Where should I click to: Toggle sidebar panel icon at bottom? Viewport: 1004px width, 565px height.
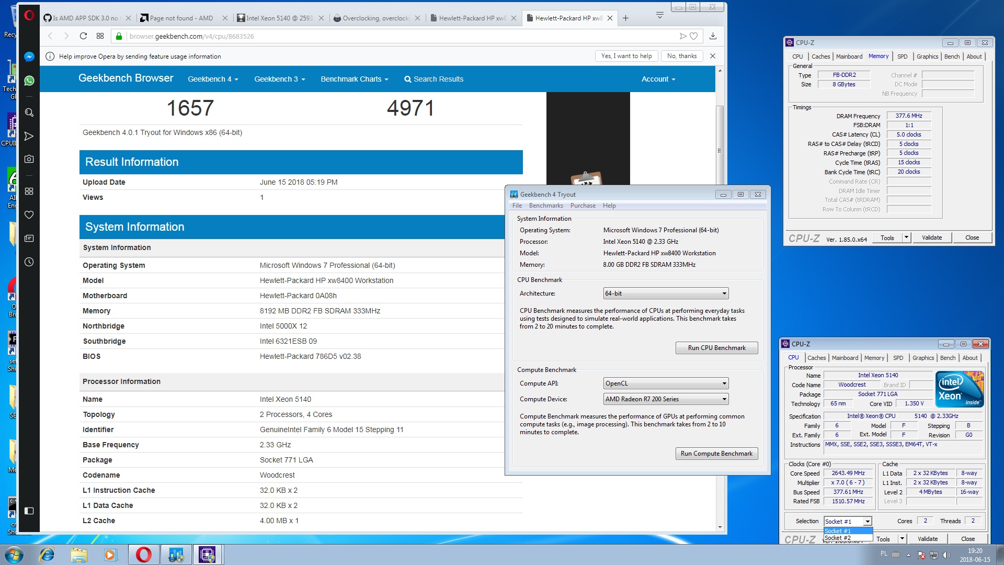pos(29,511)
